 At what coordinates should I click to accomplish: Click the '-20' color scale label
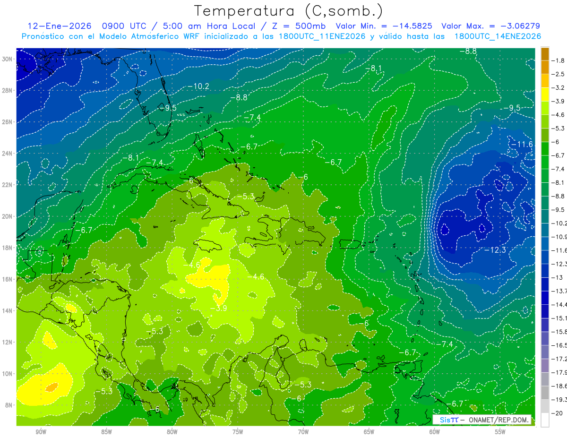[558, 413]
